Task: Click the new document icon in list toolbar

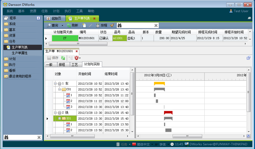Action: click(84, 25)
